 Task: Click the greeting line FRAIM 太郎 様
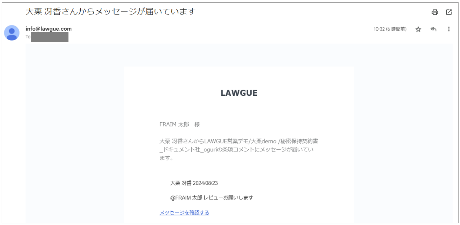click(179, 125)
